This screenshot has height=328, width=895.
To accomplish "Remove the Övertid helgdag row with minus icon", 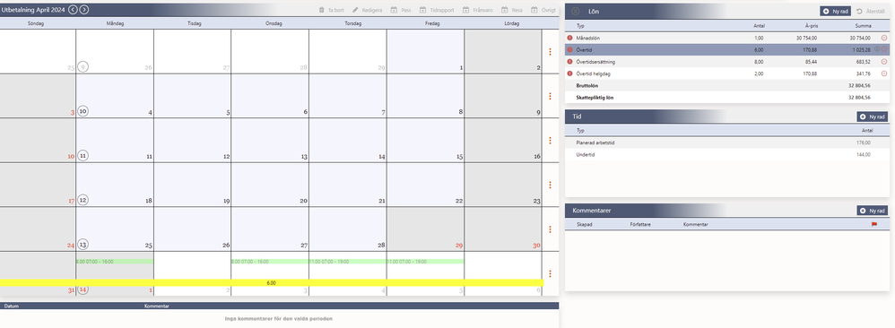I will pyautogui.click(x=884, y=73).
